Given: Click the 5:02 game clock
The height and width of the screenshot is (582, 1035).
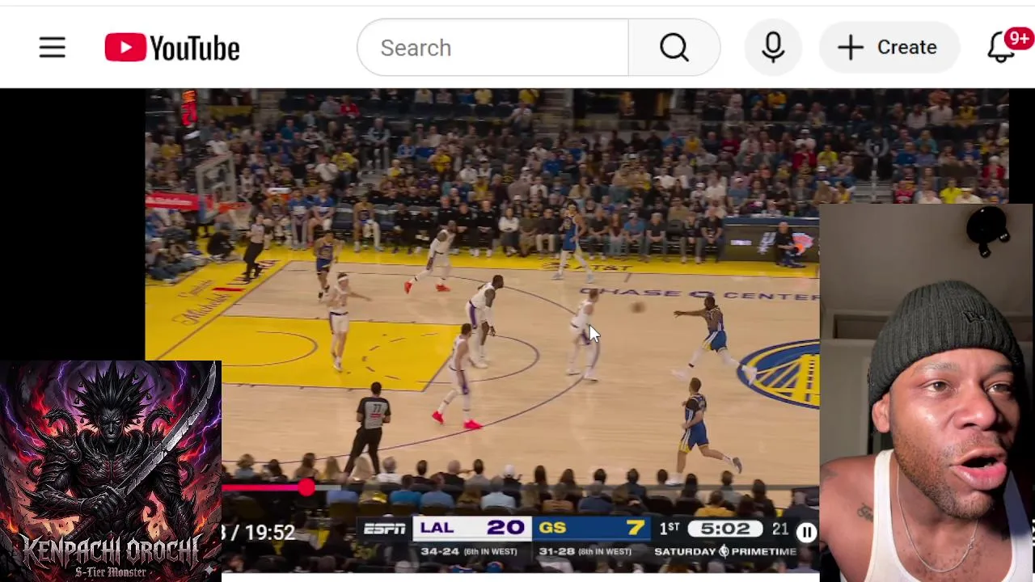Looking at the screenshot, I should (725, 529).
